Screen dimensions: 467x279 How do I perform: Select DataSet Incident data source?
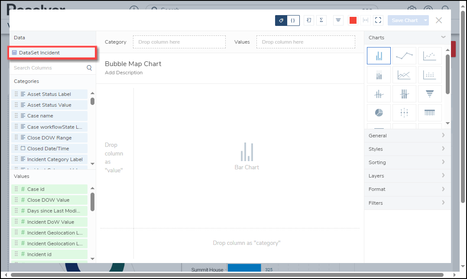coord(52,53)
